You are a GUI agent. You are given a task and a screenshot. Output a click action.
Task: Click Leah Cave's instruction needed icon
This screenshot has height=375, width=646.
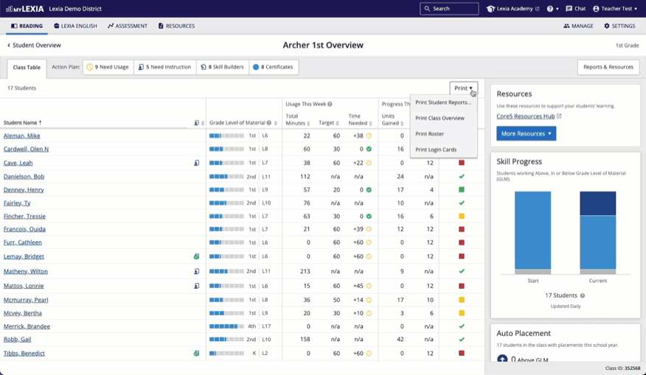197,163
